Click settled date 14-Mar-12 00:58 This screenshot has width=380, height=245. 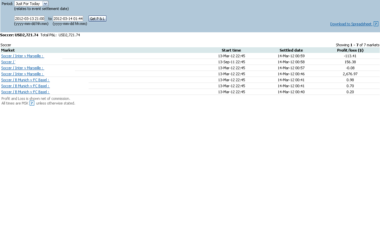click(x=291, y=62)
